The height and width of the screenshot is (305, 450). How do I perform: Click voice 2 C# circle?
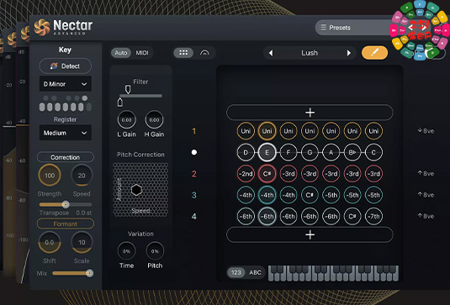pyautogui.click(x=267, y=174)
